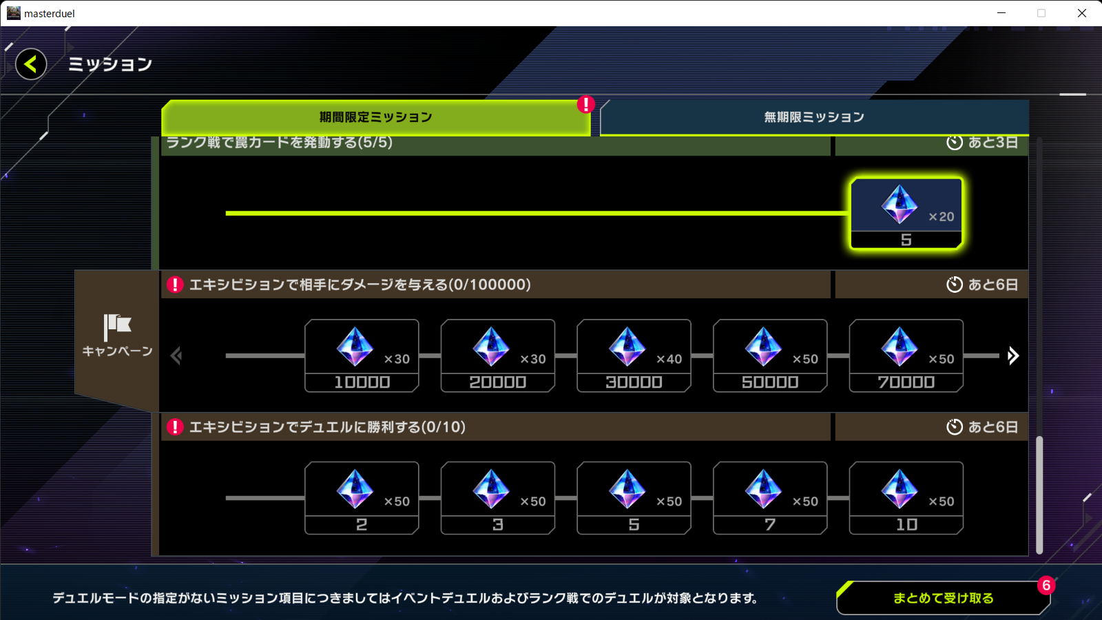
Task: Click the エキシビションでデュエルに勝利する mission title
Action: click(x=327, y=427)
